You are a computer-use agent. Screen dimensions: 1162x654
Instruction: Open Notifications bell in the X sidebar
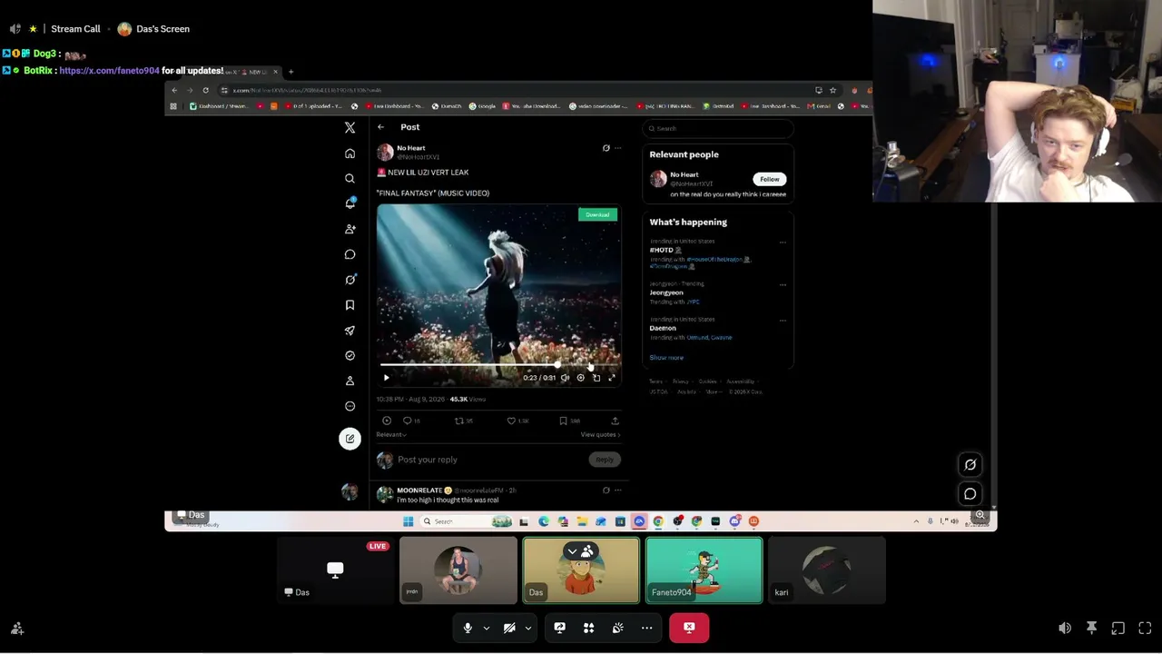(x=350, y=203)
